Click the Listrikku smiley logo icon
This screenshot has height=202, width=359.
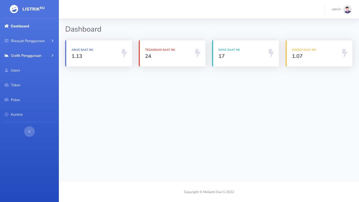(14, 9)
